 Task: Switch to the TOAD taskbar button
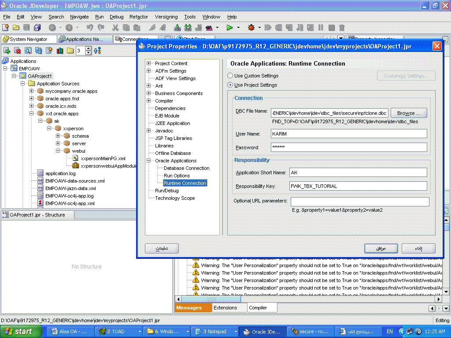(119, 331)
